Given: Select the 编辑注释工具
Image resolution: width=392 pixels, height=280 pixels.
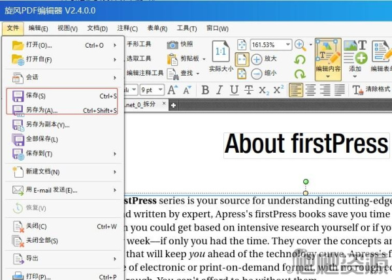Looking at the screenshot, I should click(x=145, y=73).
